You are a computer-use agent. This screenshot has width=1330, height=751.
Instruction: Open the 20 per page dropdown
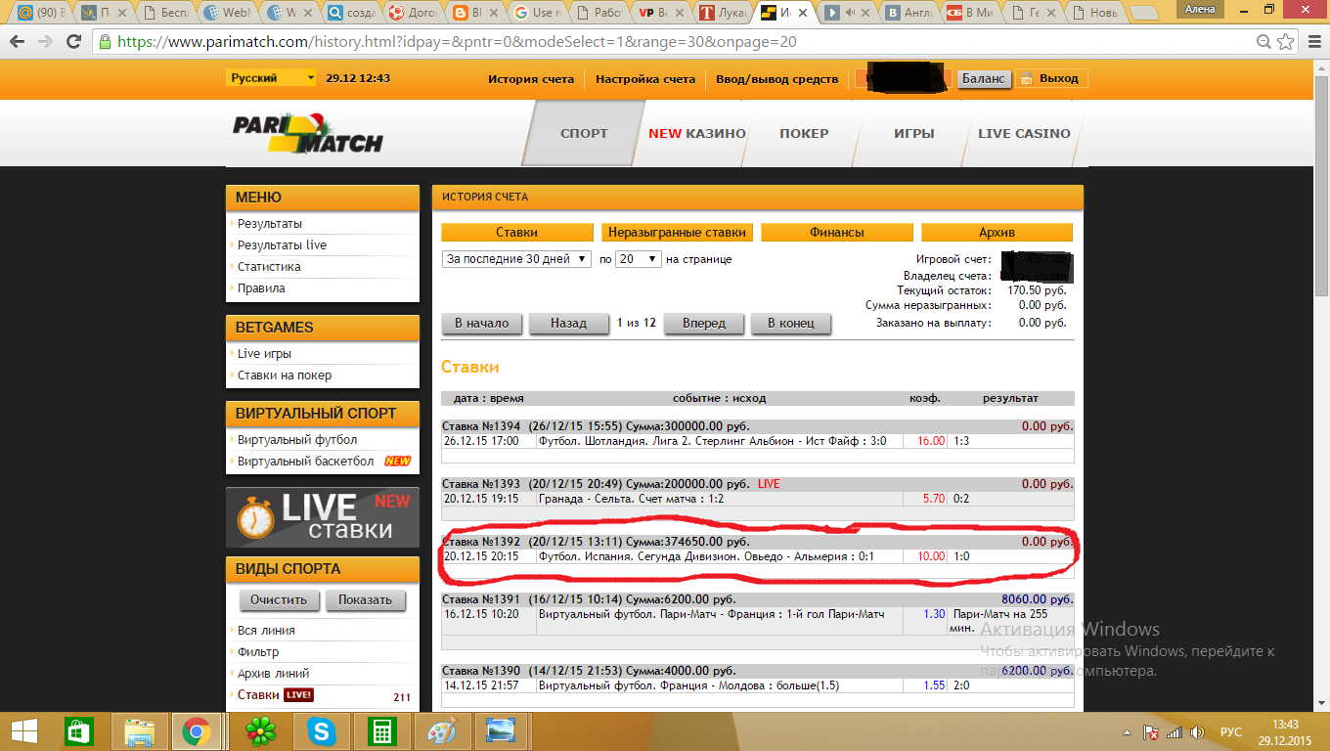point(639,259)
